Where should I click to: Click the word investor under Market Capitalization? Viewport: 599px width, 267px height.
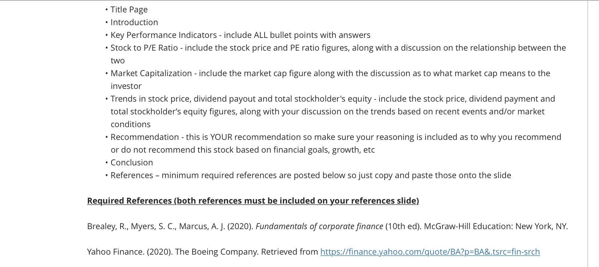(126, 86)
